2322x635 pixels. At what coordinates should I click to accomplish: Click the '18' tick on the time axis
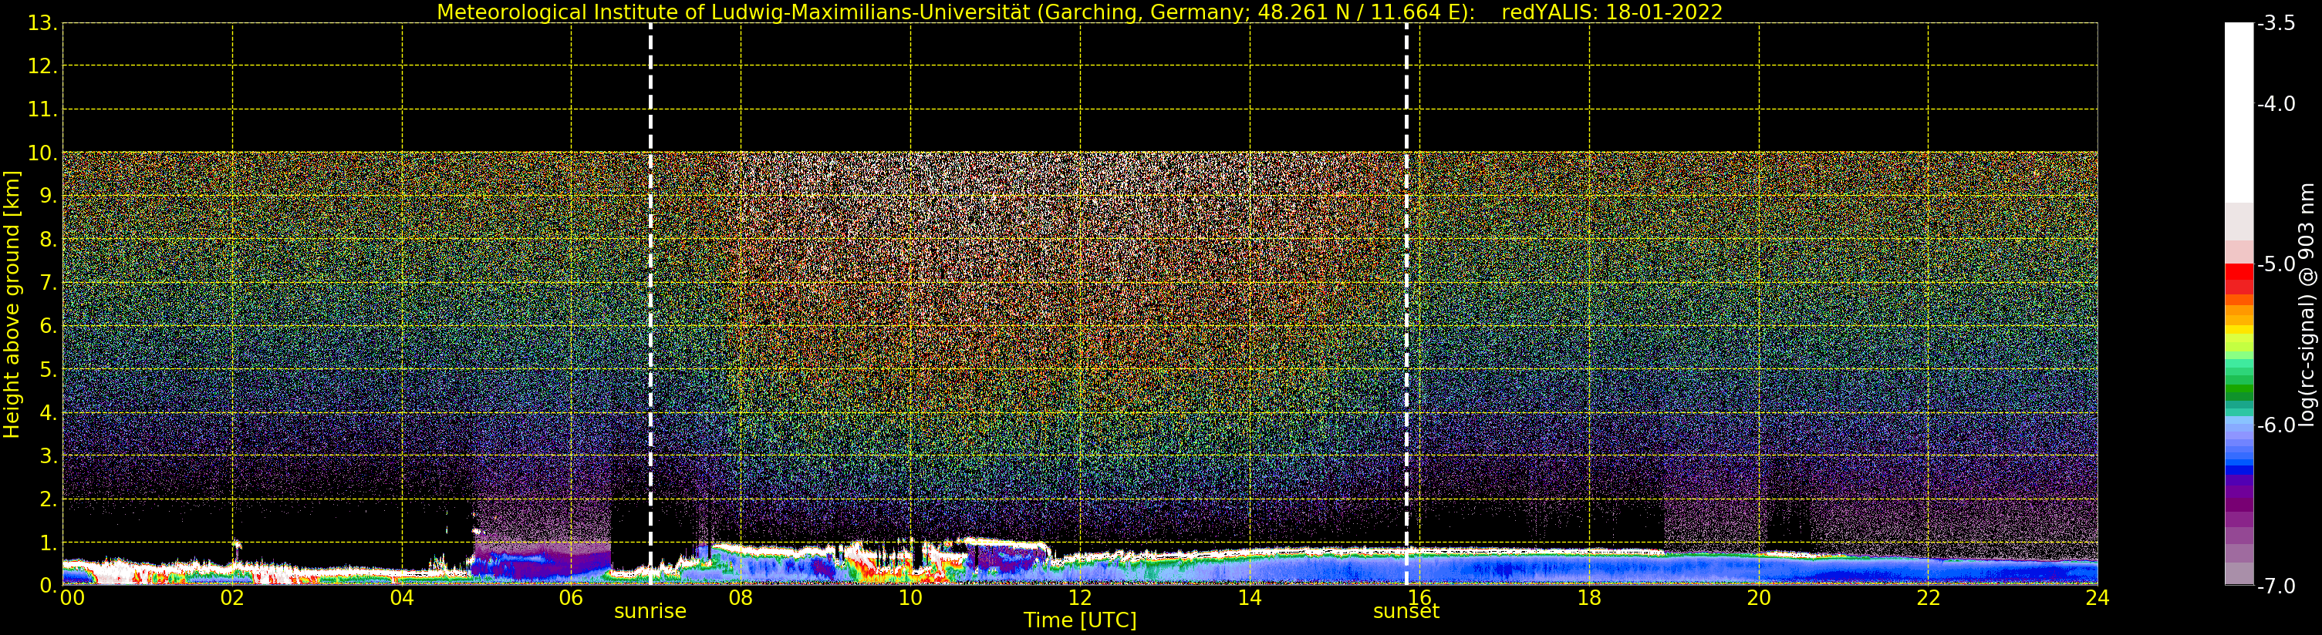[x=1589, y=597]
